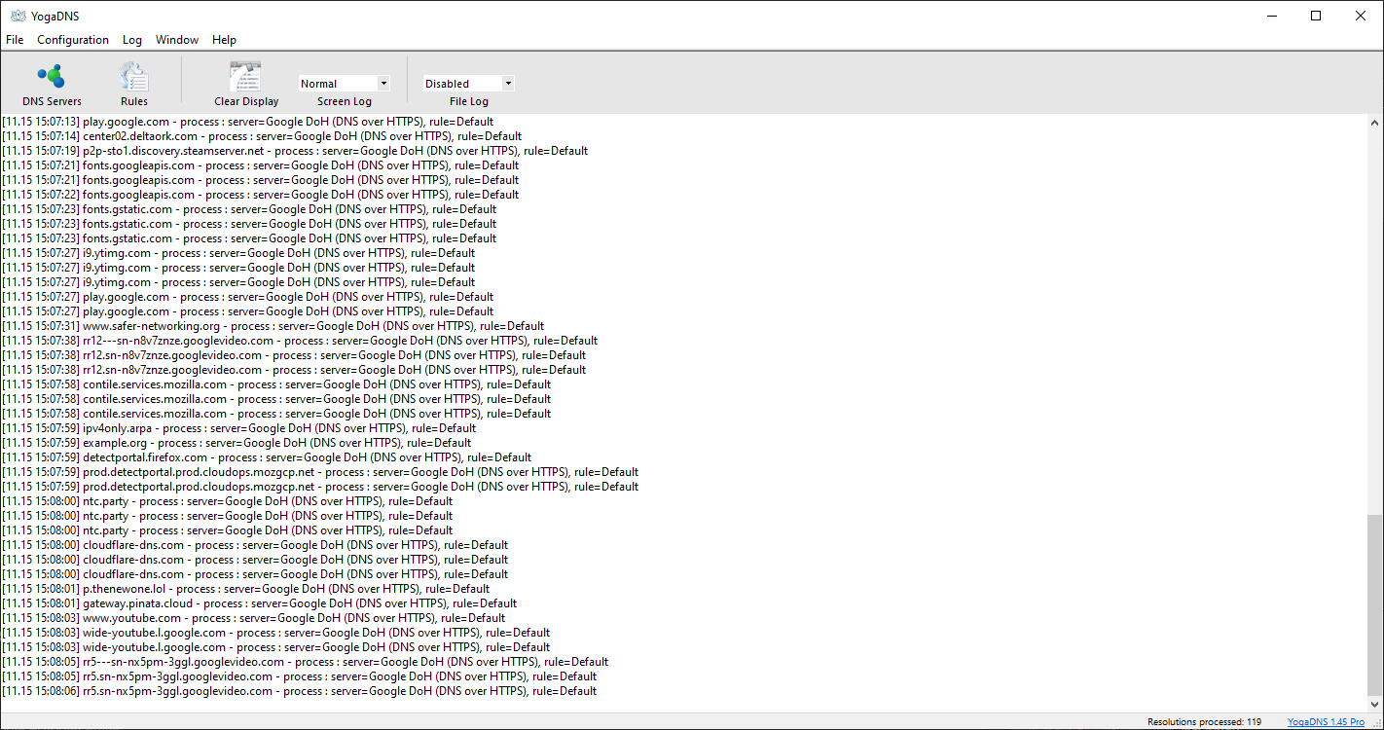Image resolution: width=1384 pixels, height=730 pixels.
Task: Select the rr5---sn-nx5pm-3ggl.googlevideo.com log entry
Action: [x=305, y=662]
